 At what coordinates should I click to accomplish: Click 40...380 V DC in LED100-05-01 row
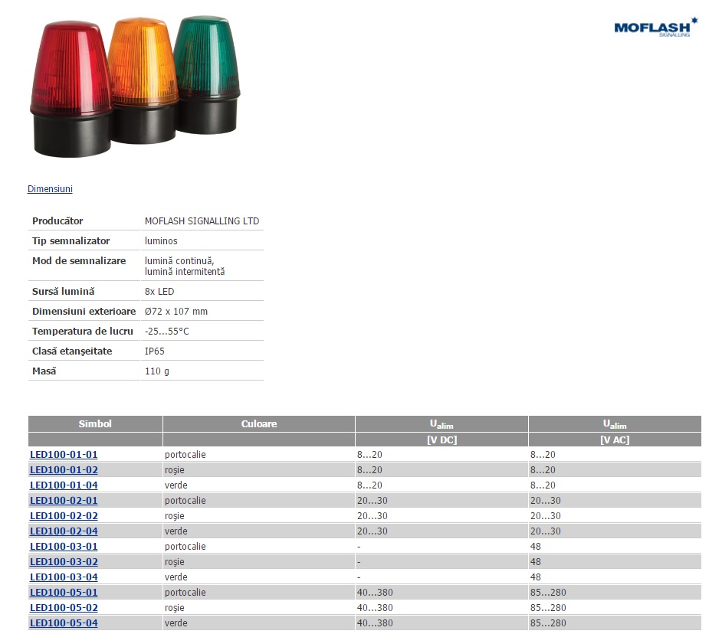[x=375, y=593]
